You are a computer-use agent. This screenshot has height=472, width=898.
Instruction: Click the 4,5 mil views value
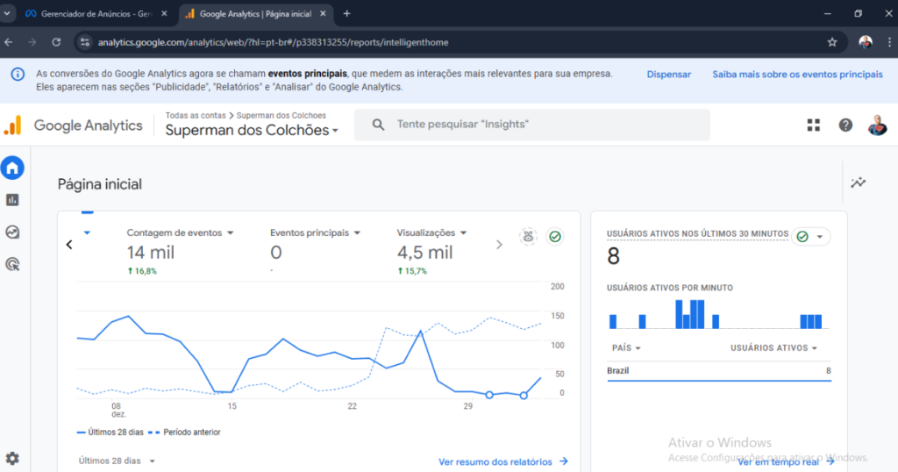pos(425,253)
